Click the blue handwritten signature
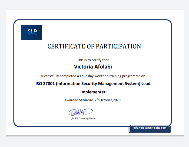The height and width of the screenshot is (147, 189). tap(81, 112)
